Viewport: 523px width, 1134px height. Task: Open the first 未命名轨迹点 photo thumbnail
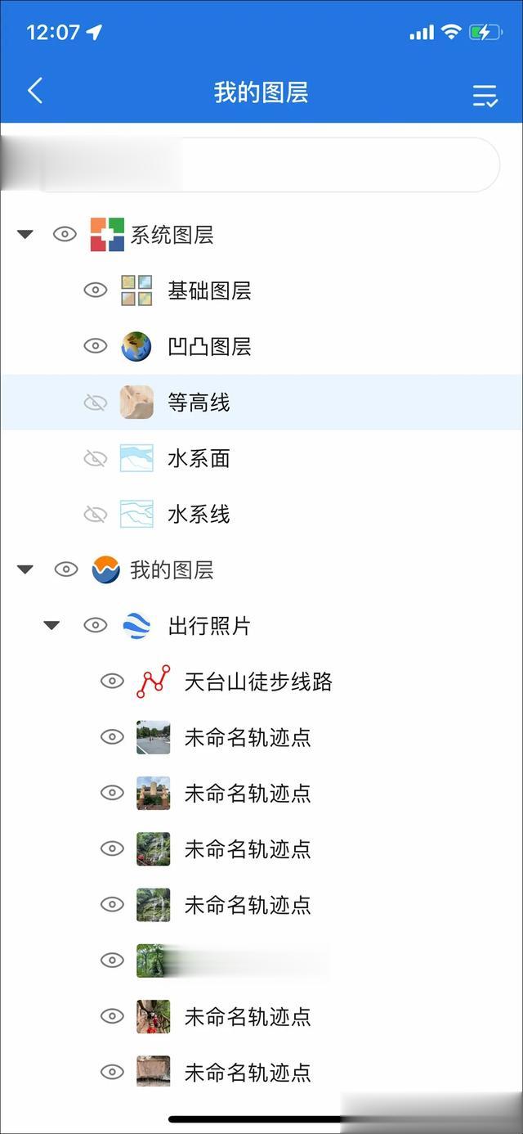(154, 737)
